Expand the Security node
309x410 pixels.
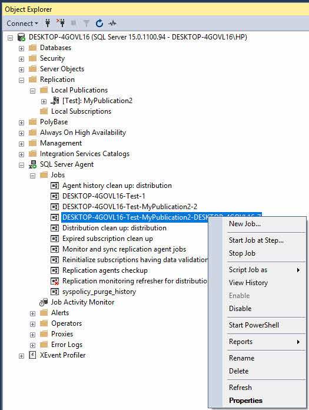(x=21, y=59)
